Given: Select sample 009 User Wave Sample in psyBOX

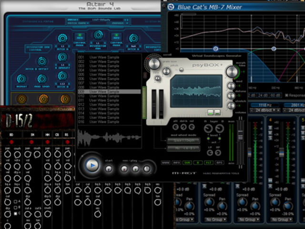Looking at the screenshot, I should tap(109, 91).
